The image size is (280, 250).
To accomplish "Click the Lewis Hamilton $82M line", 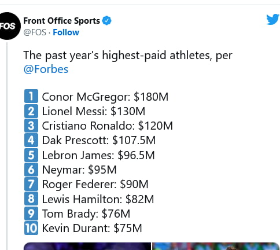I will tap(98, 199).
